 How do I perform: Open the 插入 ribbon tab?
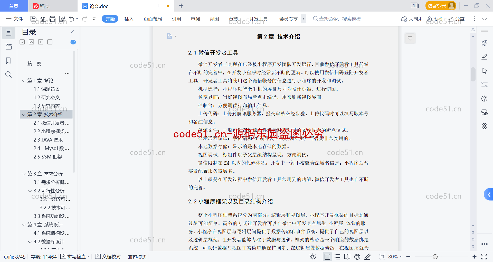click(x=129, y=19)
